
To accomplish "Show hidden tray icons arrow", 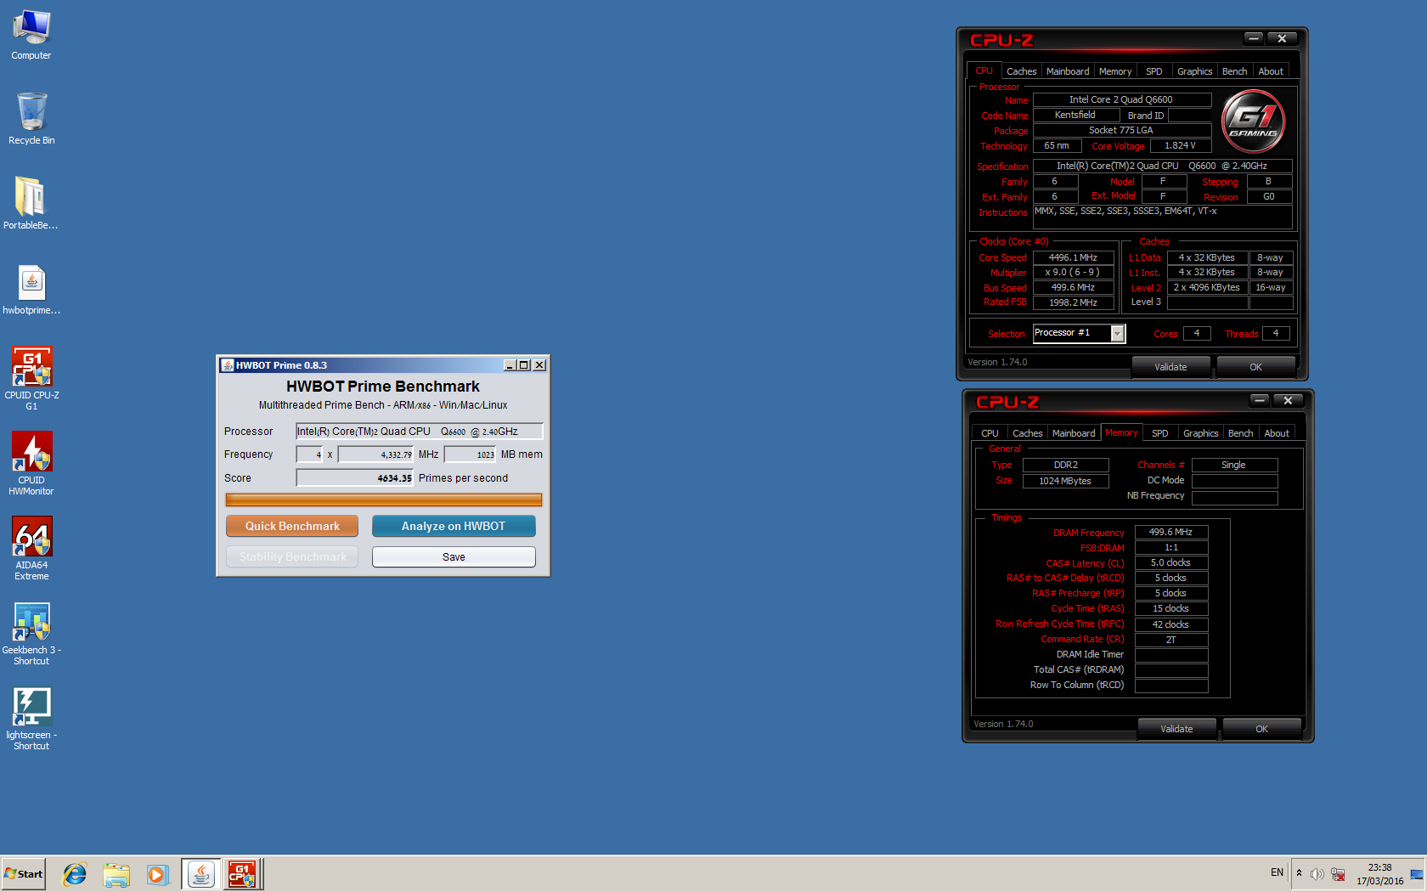I will [x=1299, y=873].
